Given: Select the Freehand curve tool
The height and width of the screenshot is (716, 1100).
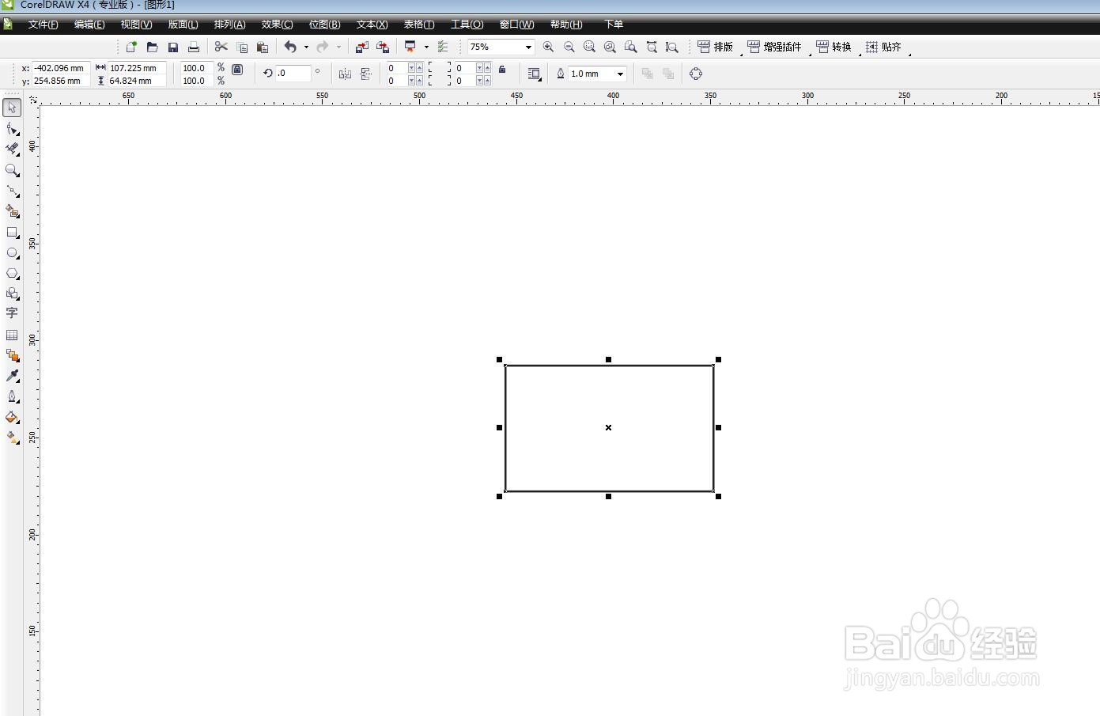Looking at the screenshot, I should tap(12, 191).
